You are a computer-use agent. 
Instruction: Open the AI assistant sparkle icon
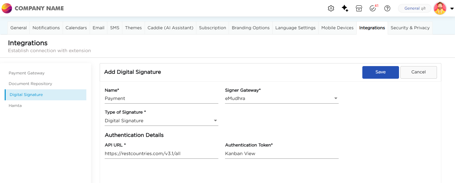(345, 9)
